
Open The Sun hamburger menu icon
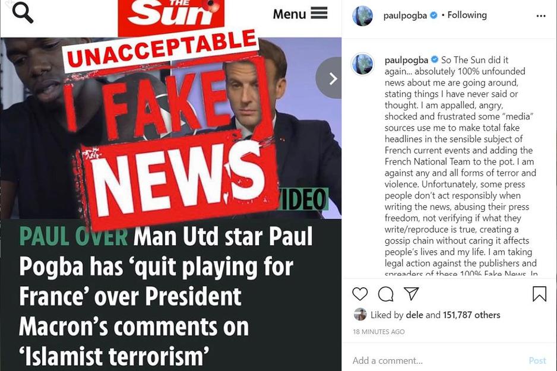[x=319, y=14]
